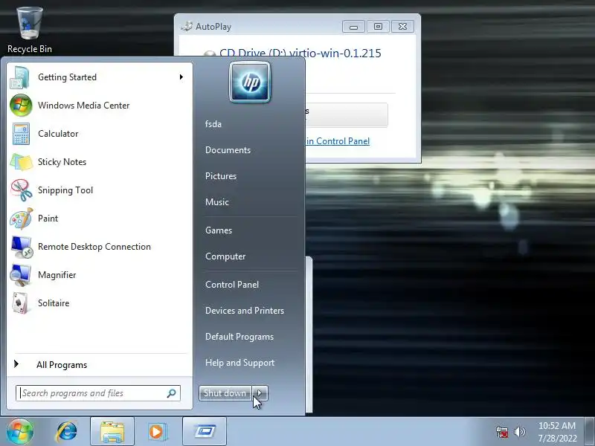Click the Start orb button

20,432
